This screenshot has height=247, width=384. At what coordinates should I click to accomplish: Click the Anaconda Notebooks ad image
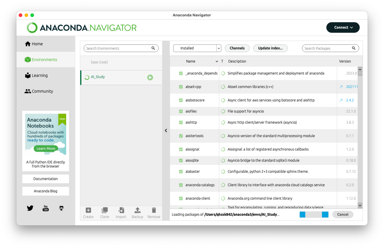tap(46, 134)
